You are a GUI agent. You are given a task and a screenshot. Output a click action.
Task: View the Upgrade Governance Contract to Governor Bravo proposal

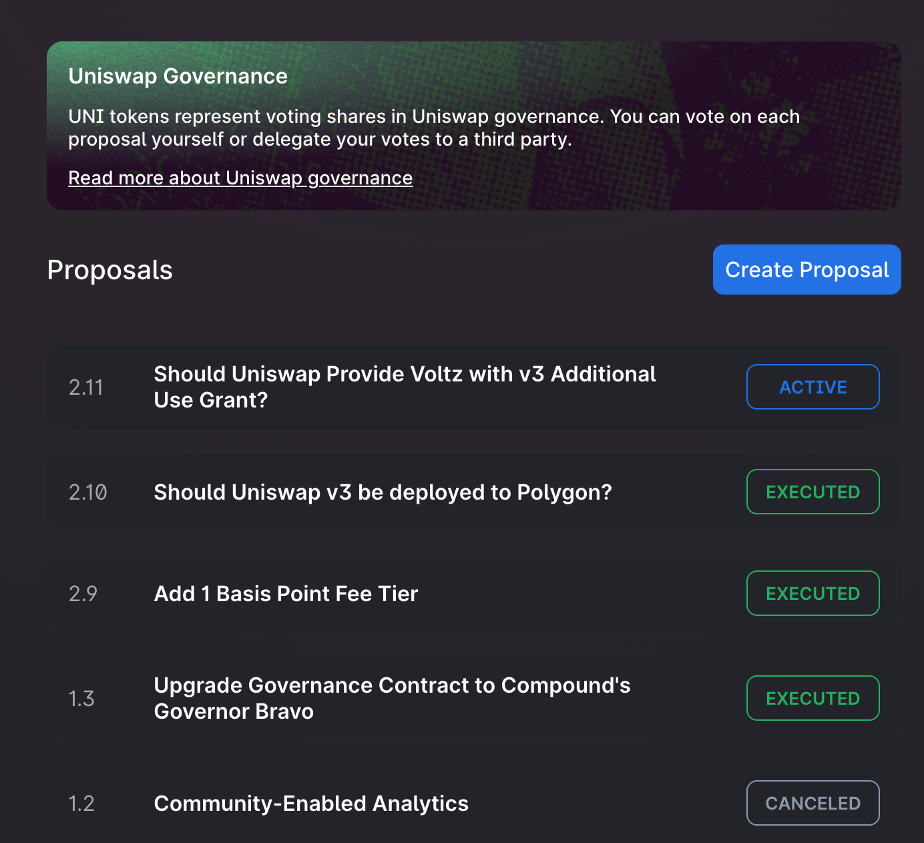tap(473, 699)
